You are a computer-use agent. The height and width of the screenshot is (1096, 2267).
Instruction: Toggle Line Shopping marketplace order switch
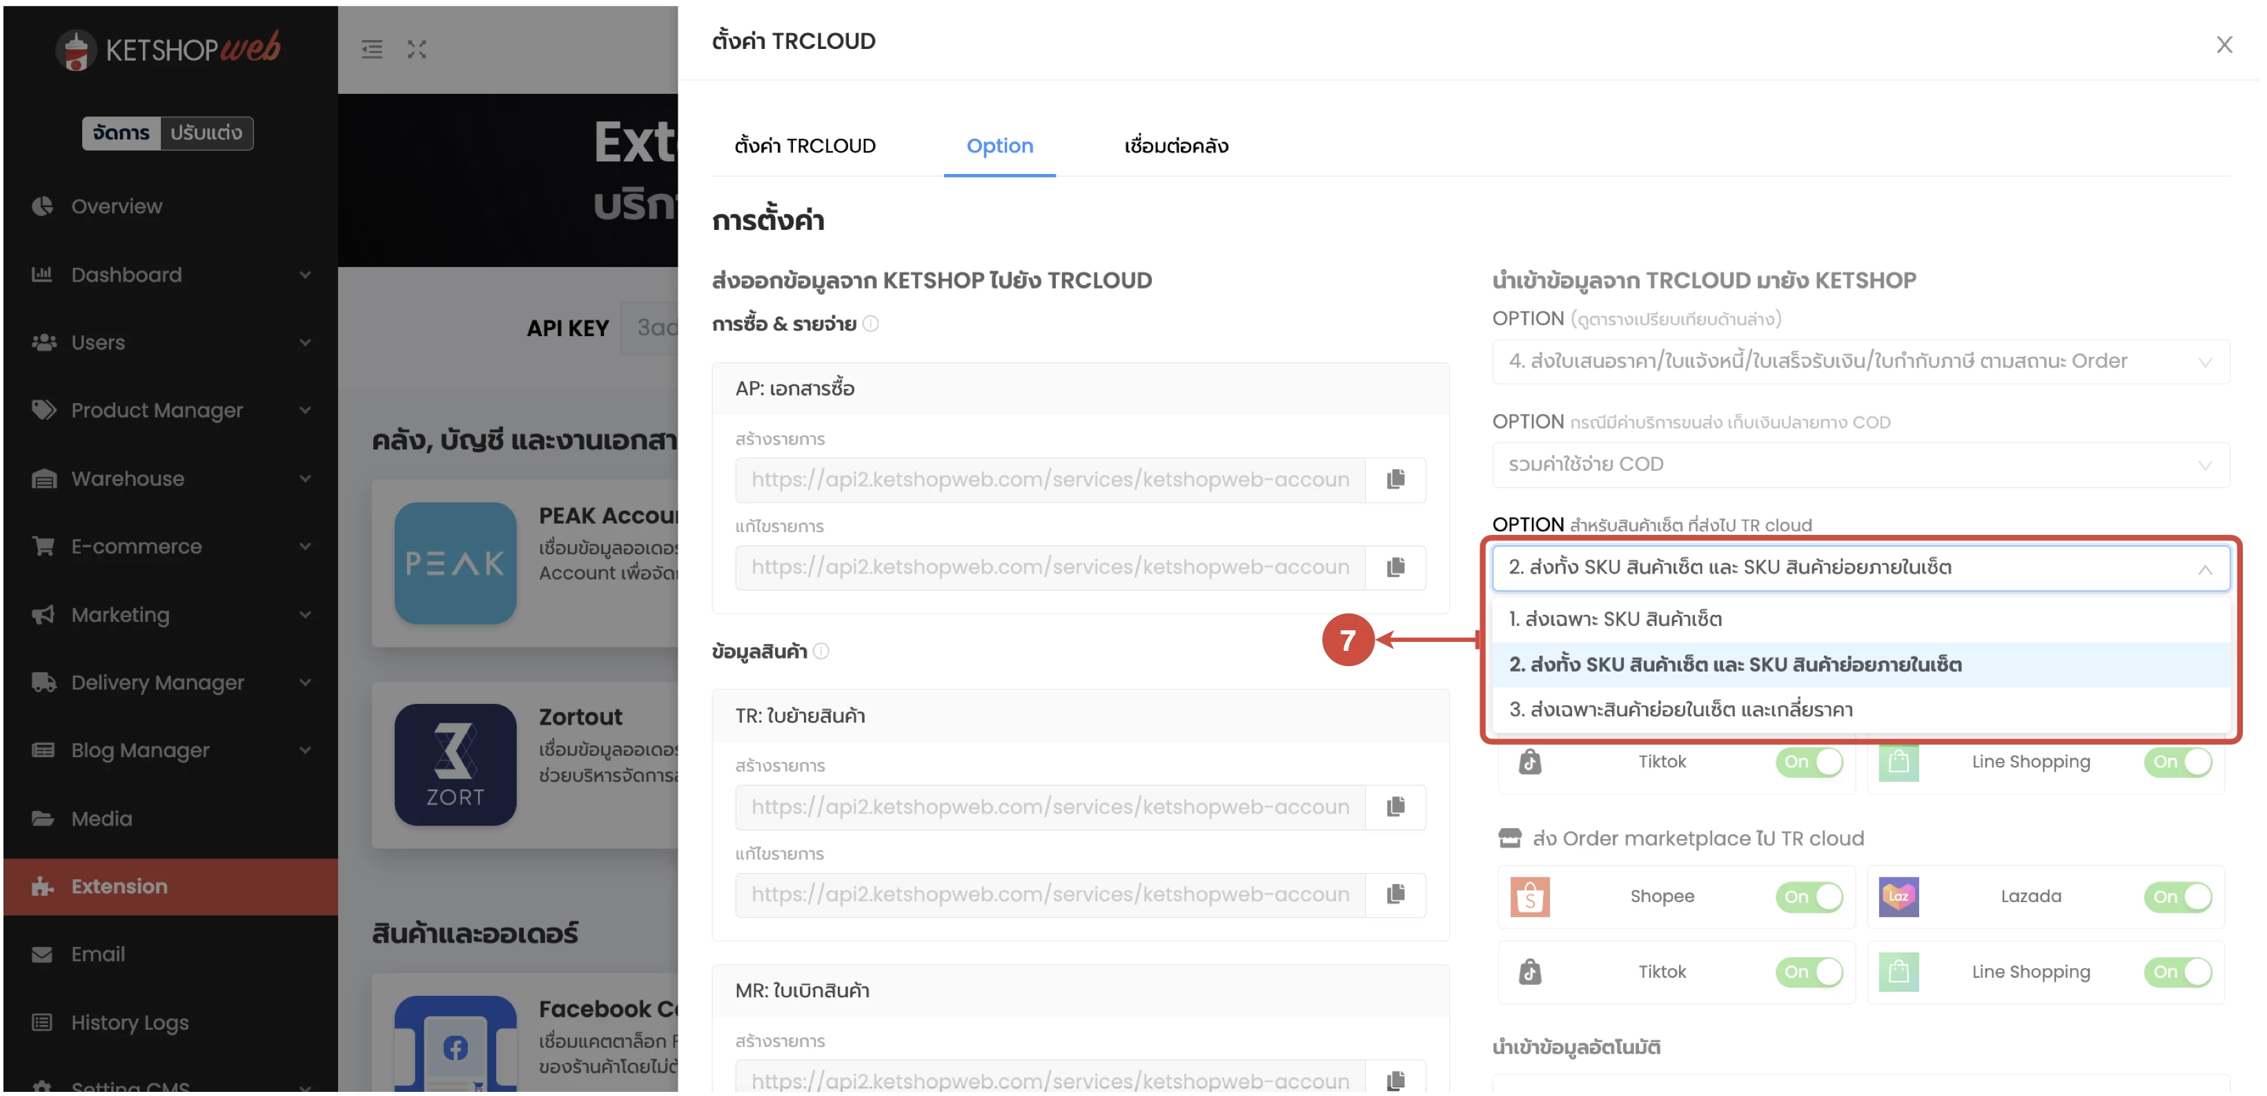[x=2177, y=972]
